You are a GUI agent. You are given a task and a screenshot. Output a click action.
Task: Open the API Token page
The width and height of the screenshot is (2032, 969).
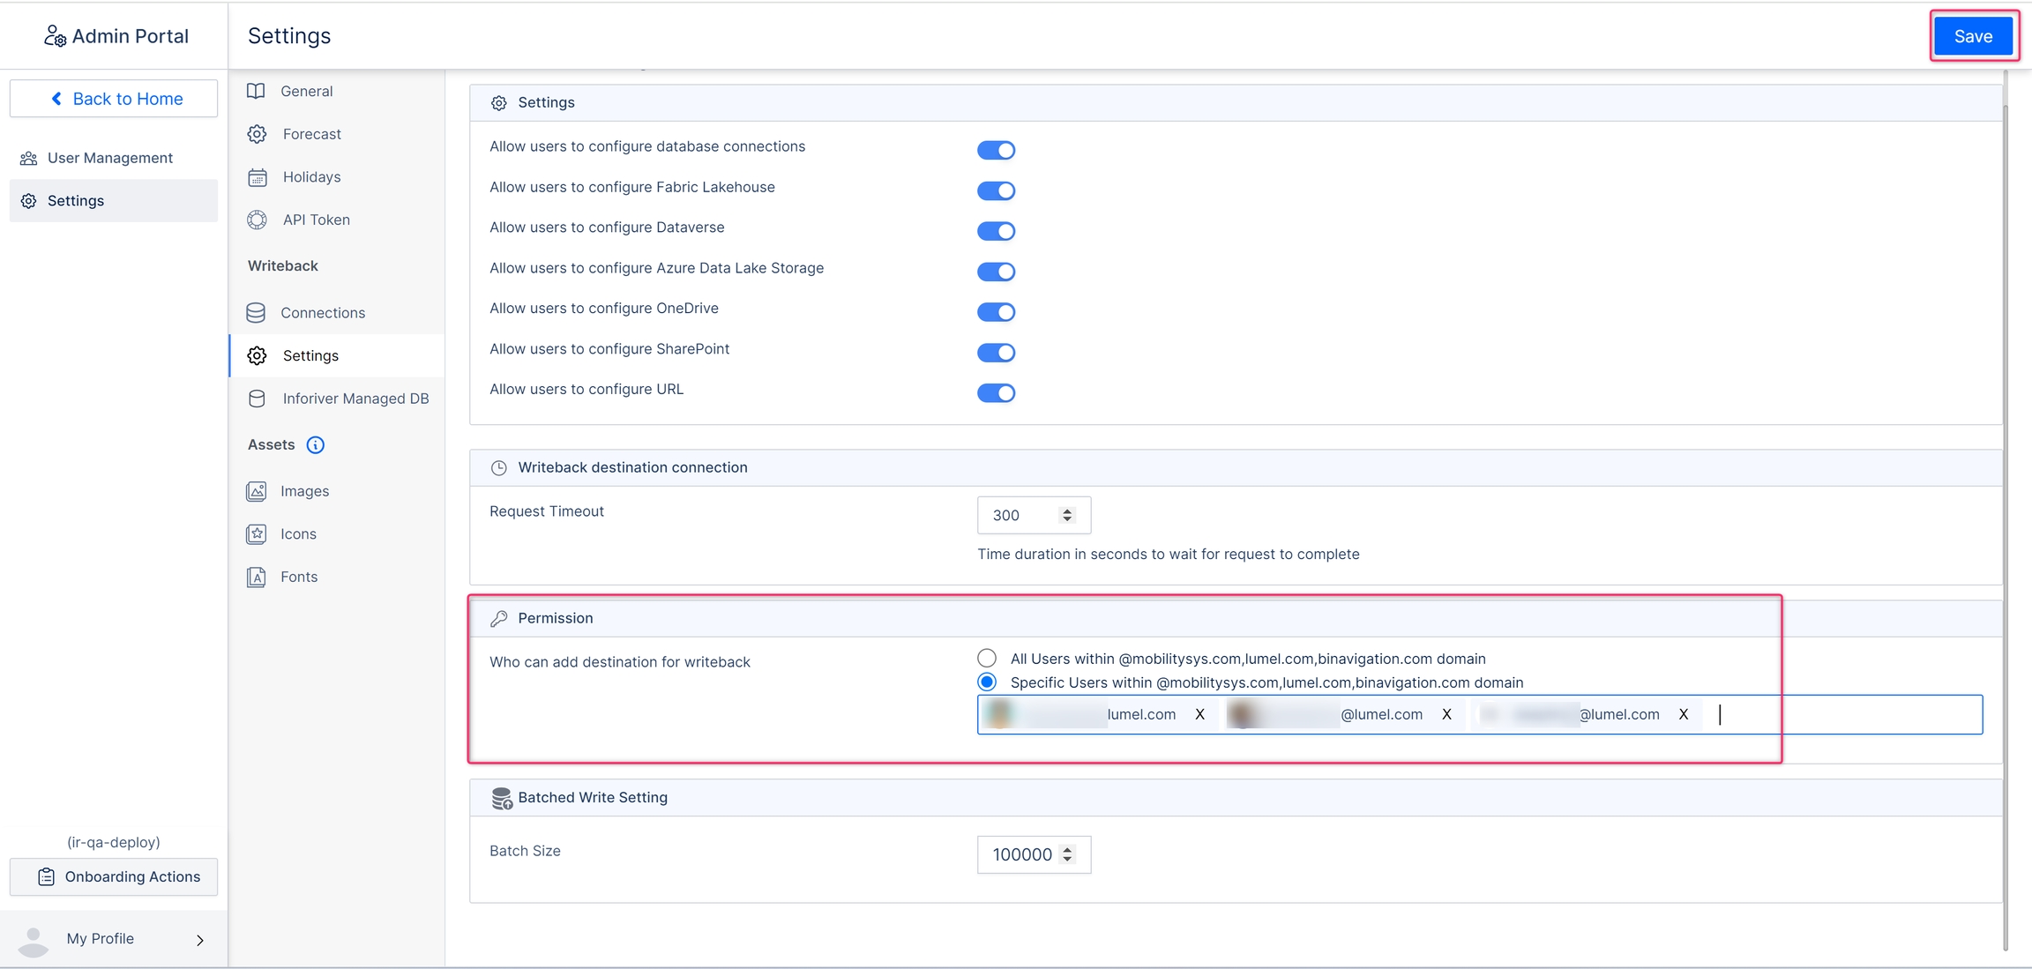click(x=316, y=220)
